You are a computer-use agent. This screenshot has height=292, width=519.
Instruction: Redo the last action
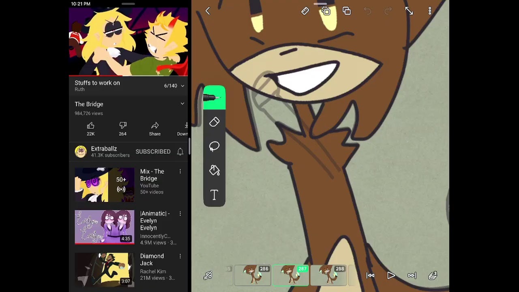click(388, 11)
